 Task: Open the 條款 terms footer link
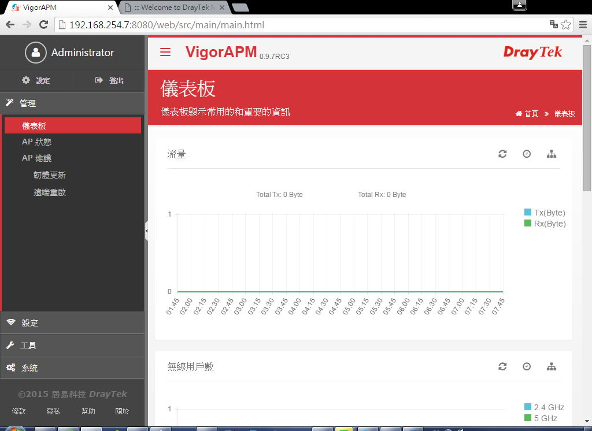click(x=19, y=411)
